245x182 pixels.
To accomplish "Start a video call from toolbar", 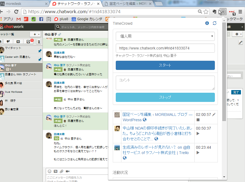I will click(68, 171).
